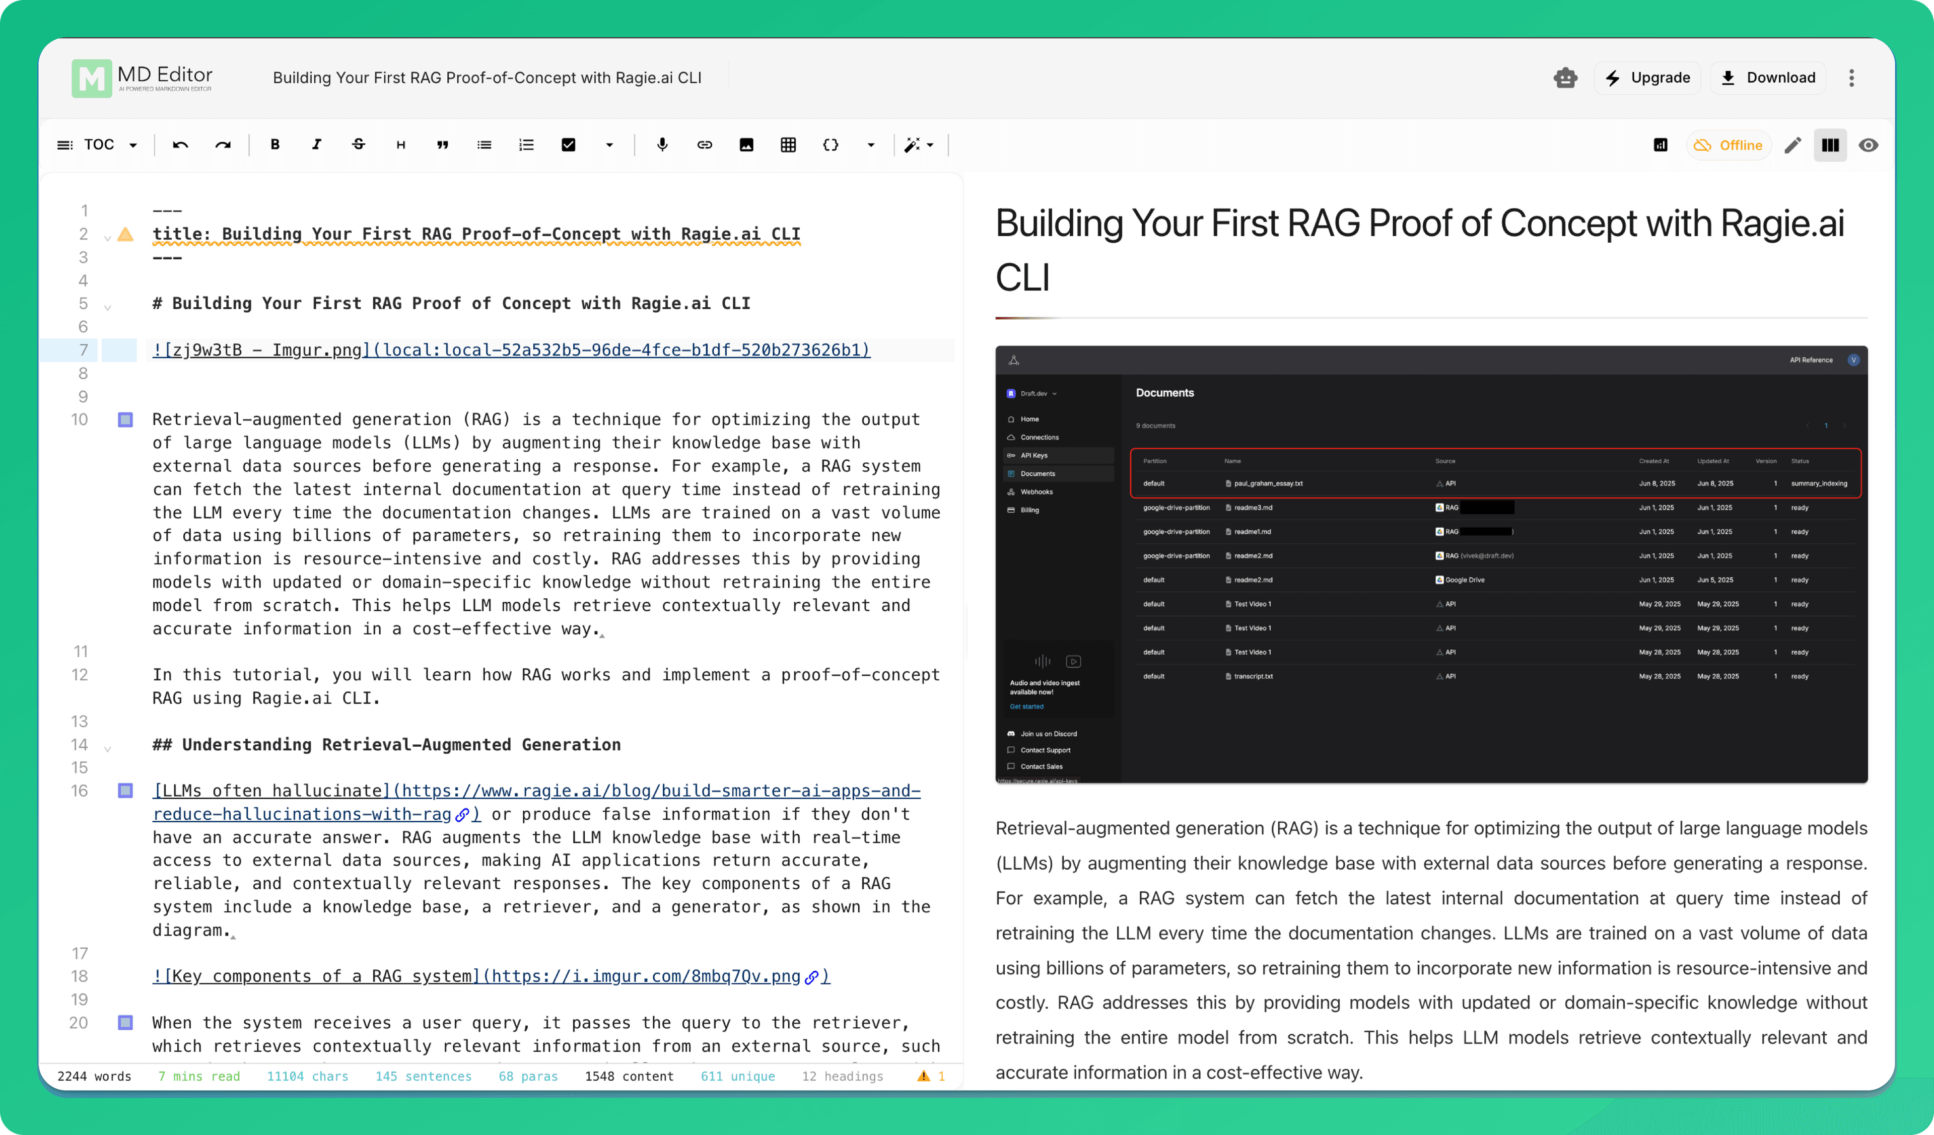The height and width of the screenshot is (1135, 1934).
Task: Click line number 7 in the gutter
Action: (83, 350)
